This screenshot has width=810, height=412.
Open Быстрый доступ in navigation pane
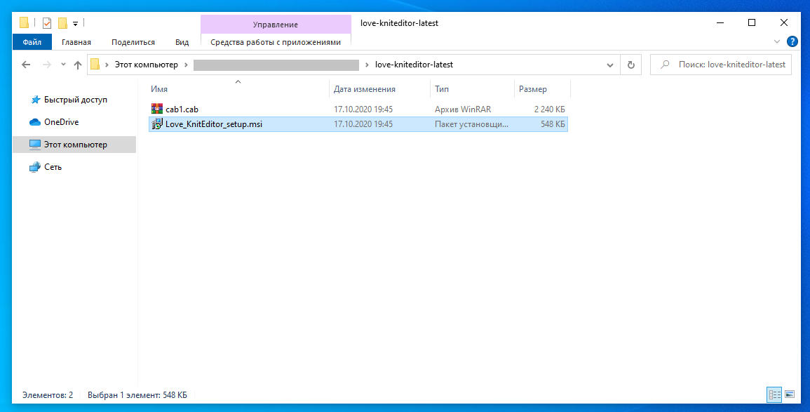pos(76,99)
